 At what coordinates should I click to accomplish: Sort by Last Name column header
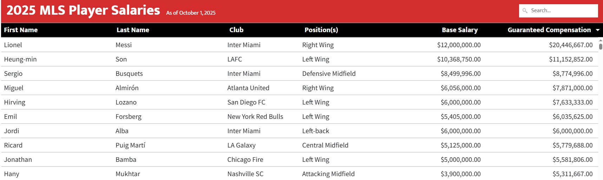coord(133,30)
